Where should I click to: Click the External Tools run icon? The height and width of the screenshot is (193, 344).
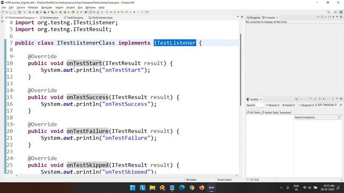pyautogui.click(x=53, y=12)
